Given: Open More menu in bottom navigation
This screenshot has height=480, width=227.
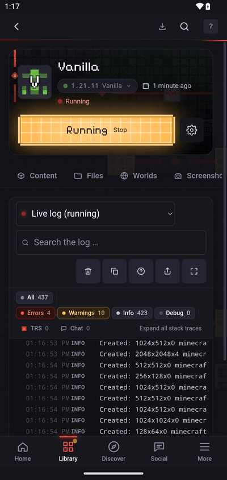Looking at the screenshot, I should [x=204, y=452].
